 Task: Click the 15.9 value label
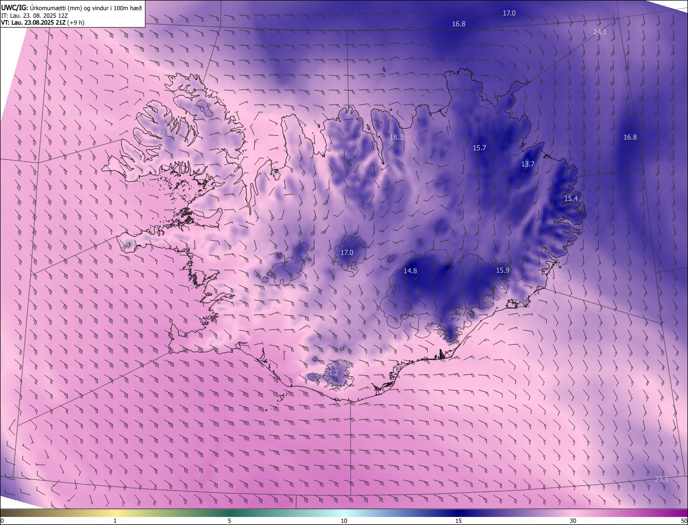click(x=503, y=271)
